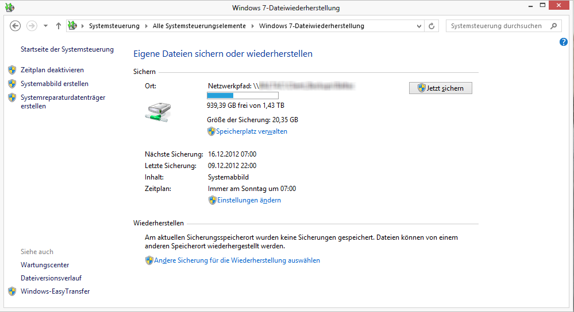Open Einstellungen ändern
574x312 pixels.
click(x=249, y=200)
